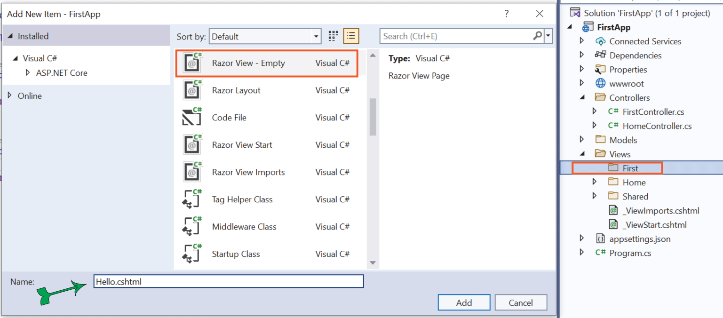Close the Add New Item dialog
Image resolution: width=723 pixels, height=318 pixels.
pyautogui.click(x=540, y=14)
